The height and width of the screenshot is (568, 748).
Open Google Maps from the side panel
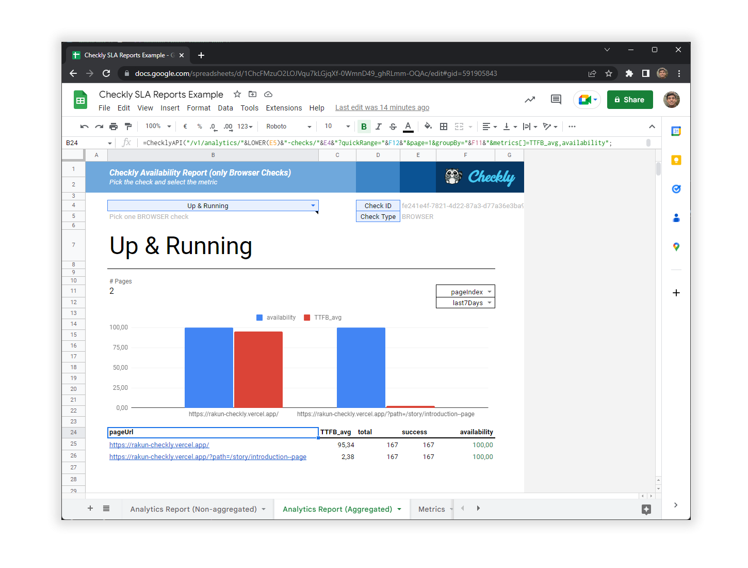coord(676,247)
